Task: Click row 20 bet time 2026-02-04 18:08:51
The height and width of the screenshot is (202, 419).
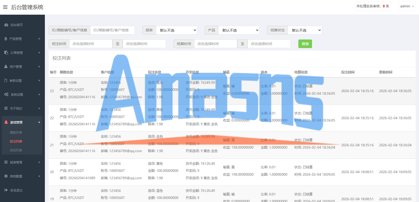Action: click(x=357, y=172)
